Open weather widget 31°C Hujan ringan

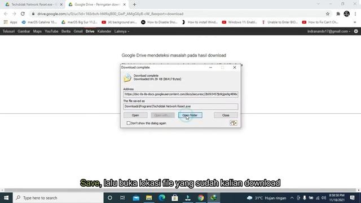[266, 198]
